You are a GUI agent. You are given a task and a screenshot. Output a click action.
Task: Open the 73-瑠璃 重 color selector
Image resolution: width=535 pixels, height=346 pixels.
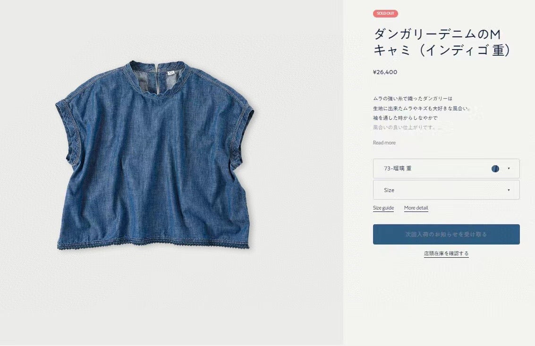[446, 169]
